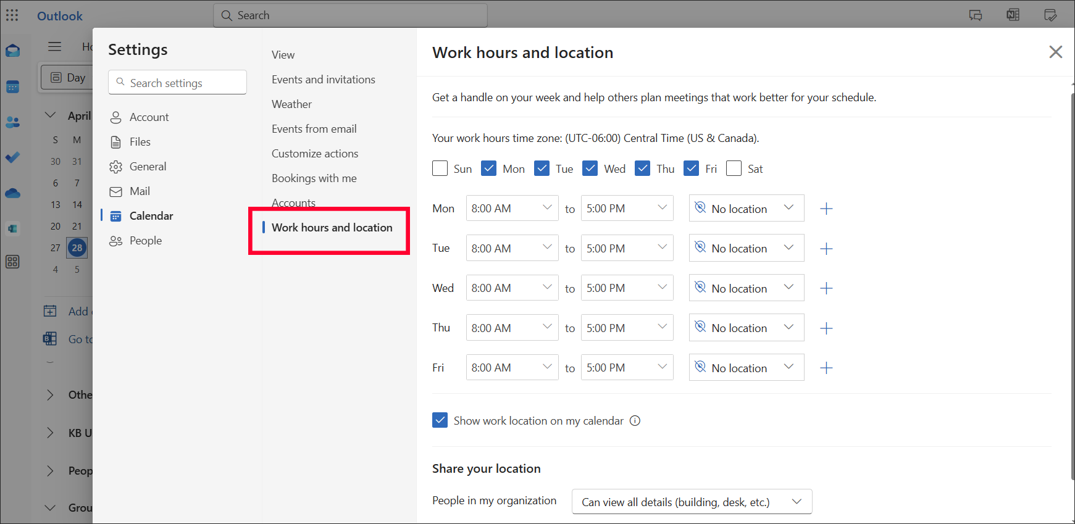This screenshot has height=524, width=1075.
Task: Expand the Other calendars group chevron
Action: (51, 395)
